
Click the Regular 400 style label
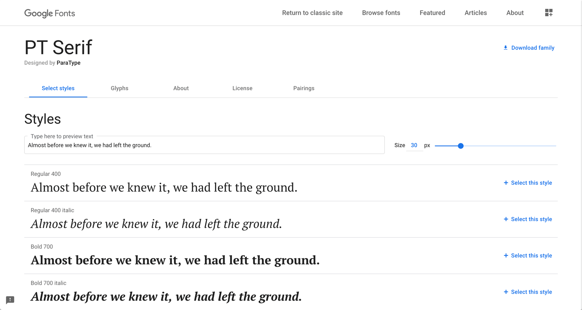pyautogui.click(x=46, y=174)
